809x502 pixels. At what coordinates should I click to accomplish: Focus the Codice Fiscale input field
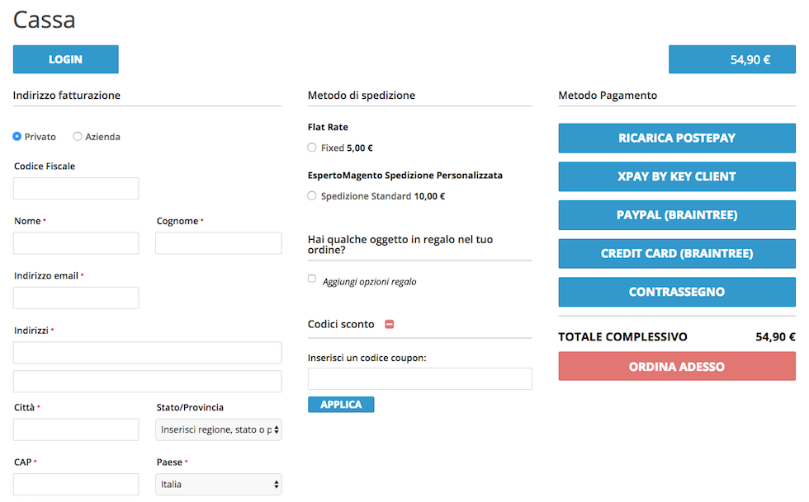76,189
